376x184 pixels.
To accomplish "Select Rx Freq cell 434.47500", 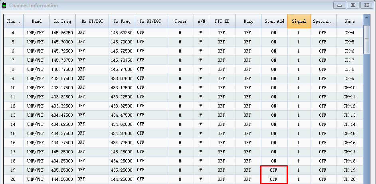I will (62, 115).
